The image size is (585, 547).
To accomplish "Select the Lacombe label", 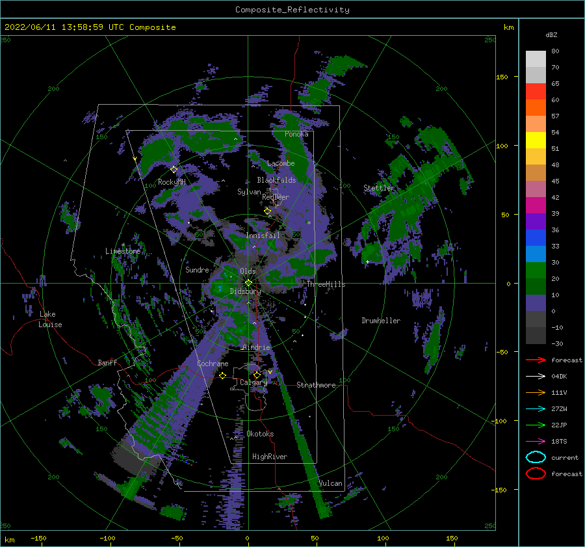I will [x=281, y=163].
